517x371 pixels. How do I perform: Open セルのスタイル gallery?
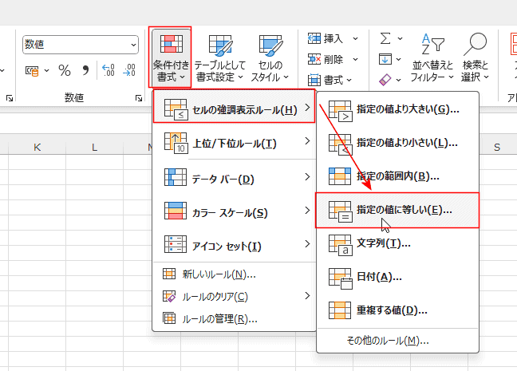pos(270,59)
